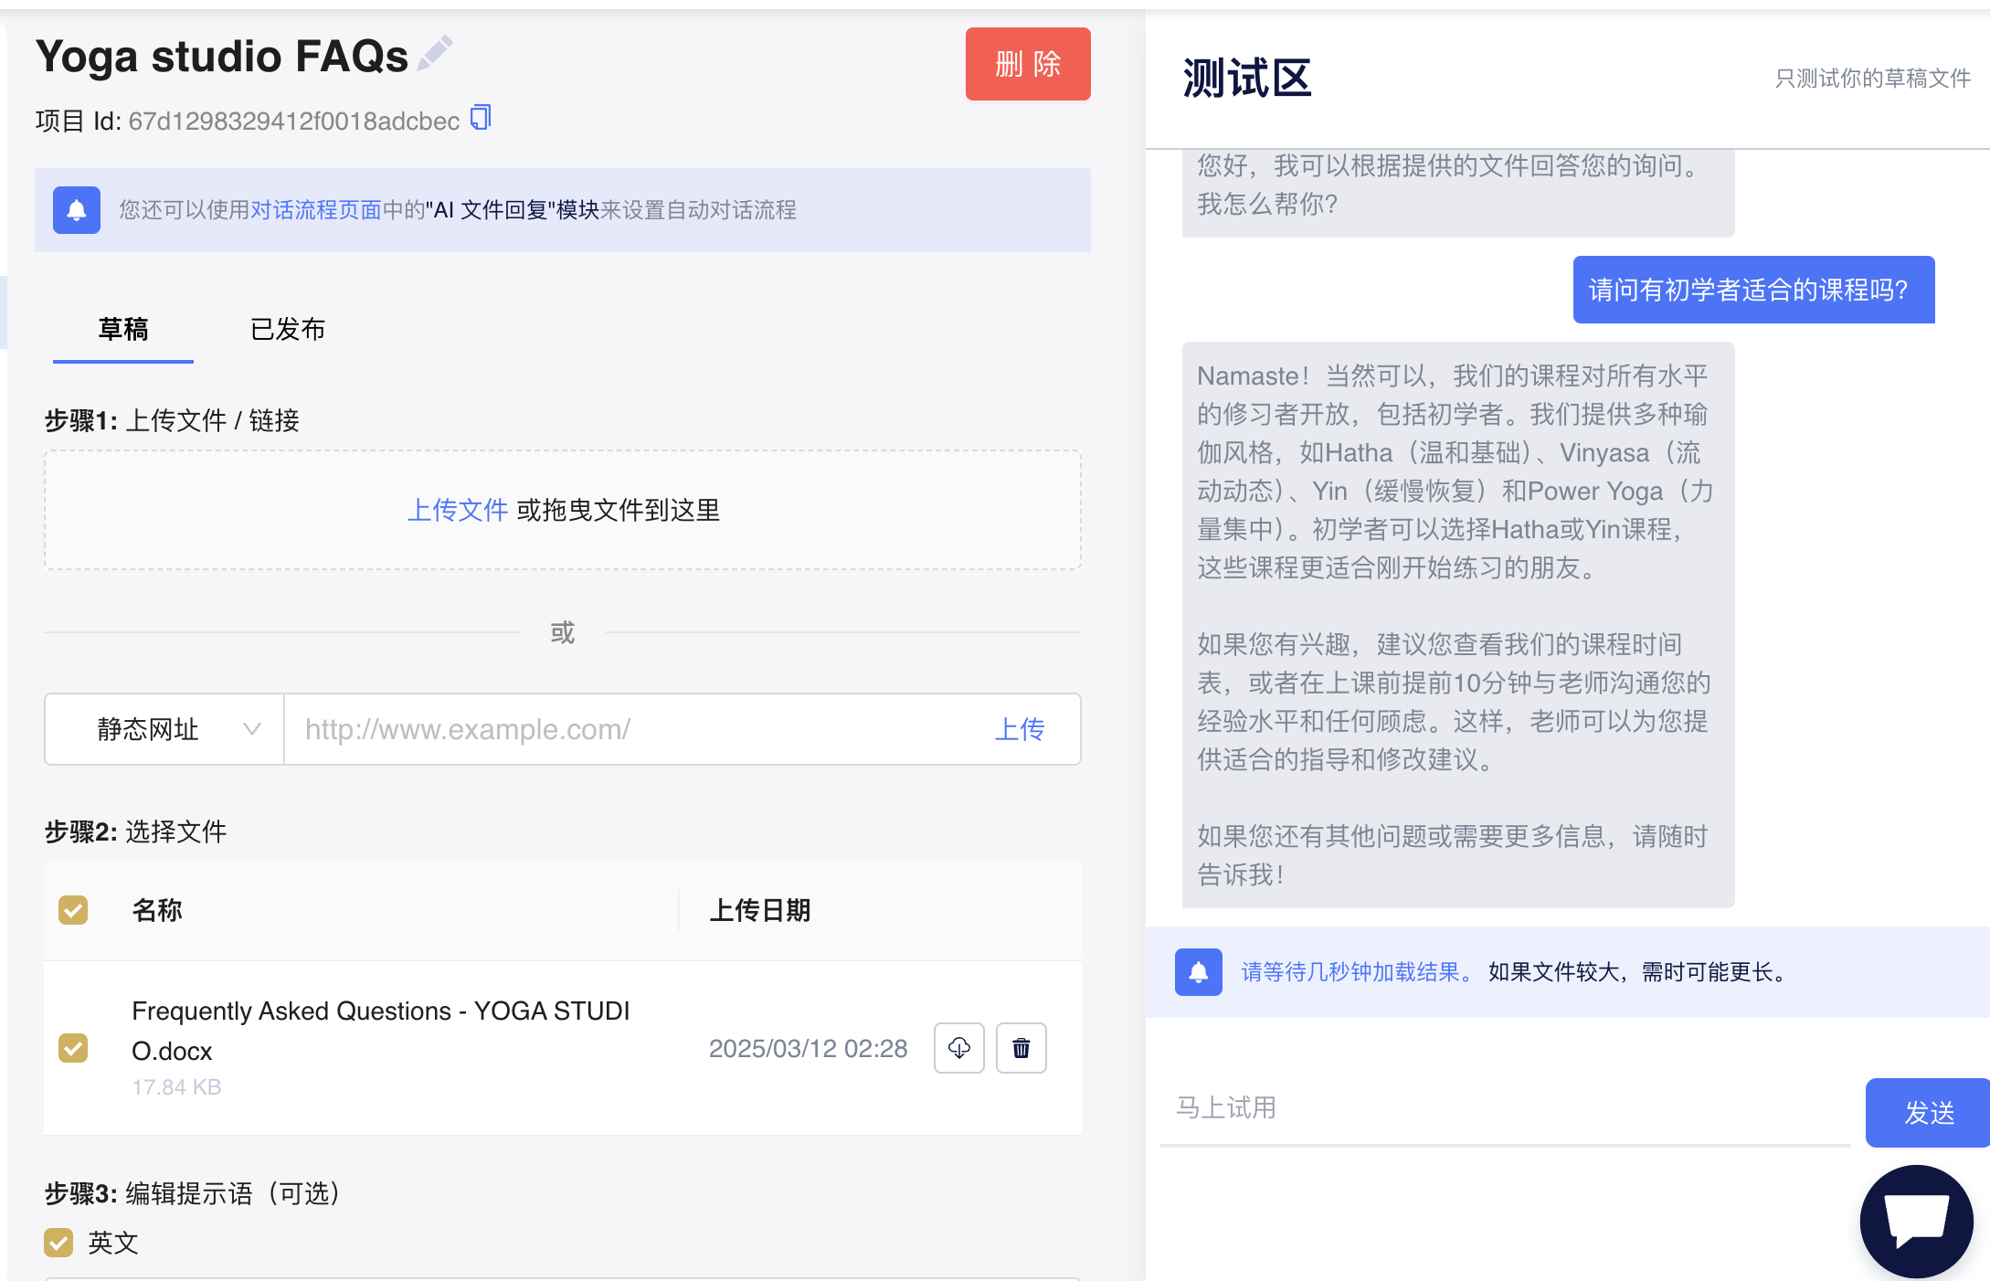The height and width of the screenshot is (1281, 1990).
Task: Uncheck the Frequently Asked Questions file checkbox
Action: (73, 1048)
